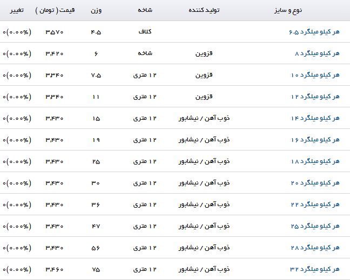Select the weight ۵۶ in the میلگرد ۲۸ row
Viewport: 350px width, 280px height.
point(96,248)
